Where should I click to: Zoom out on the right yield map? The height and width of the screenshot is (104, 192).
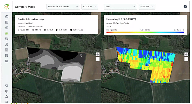[x=186, y=59]
